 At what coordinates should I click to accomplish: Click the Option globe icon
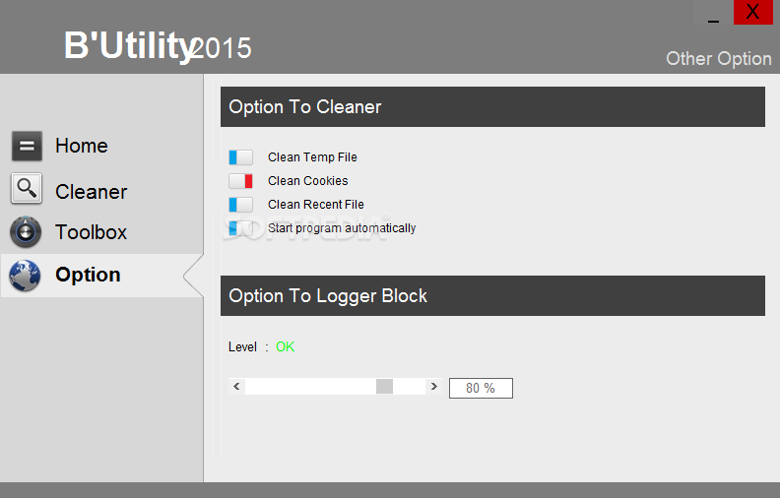(26, 276)
